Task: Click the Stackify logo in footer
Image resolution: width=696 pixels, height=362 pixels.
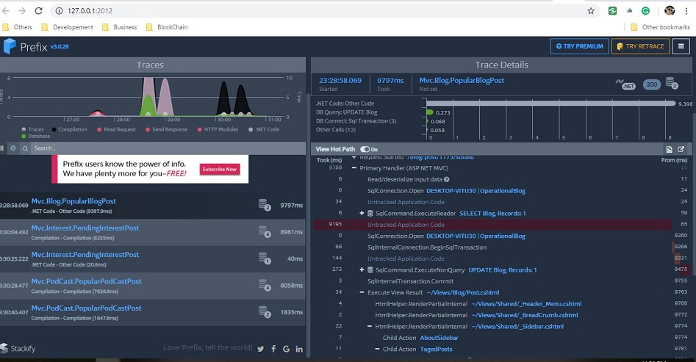Action: click(18, 348)
